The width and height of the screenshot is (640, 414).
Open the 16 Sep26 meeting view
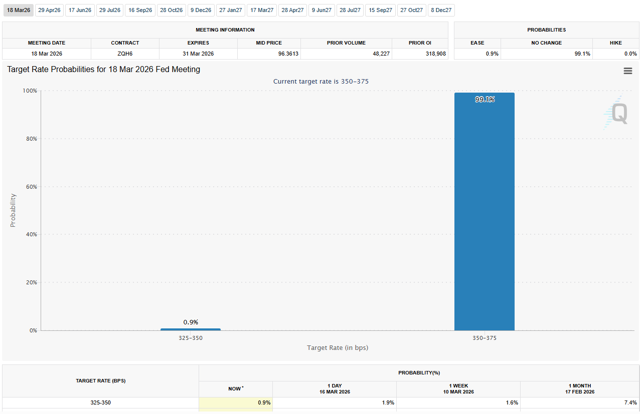(x=140, y=10)
